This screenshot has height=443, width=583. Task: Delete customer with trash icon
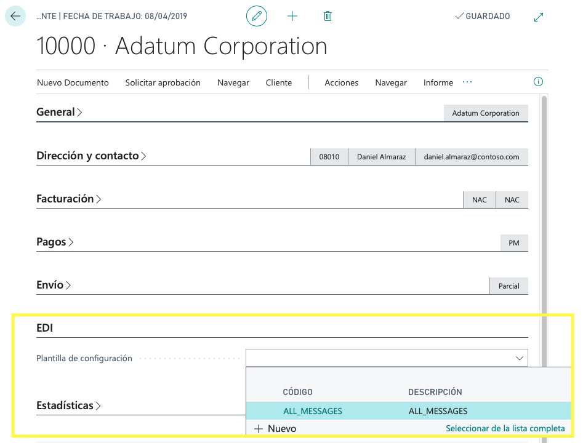pyautogui.click(x=328, y=16)
